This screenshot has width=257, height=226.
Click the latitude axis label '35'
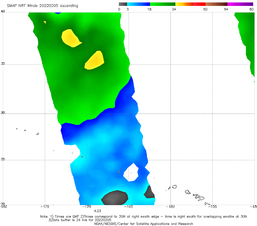pyautogui.click(x=3, y=63)
